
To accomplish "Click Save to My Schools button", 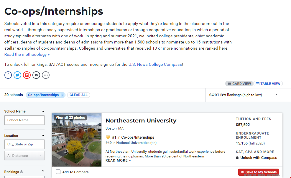I will pos(259,172).
